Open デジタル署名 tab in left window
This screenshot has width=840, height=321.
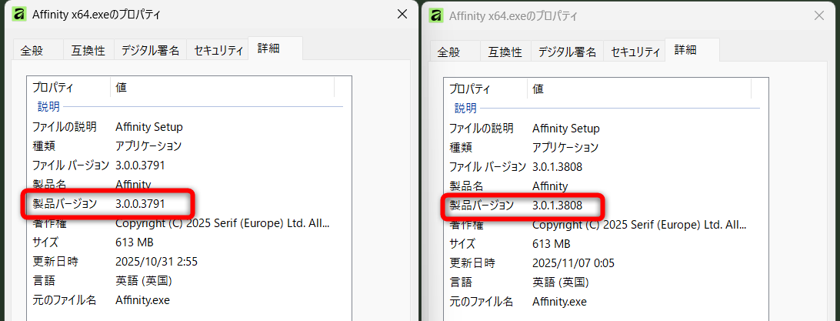150,51
